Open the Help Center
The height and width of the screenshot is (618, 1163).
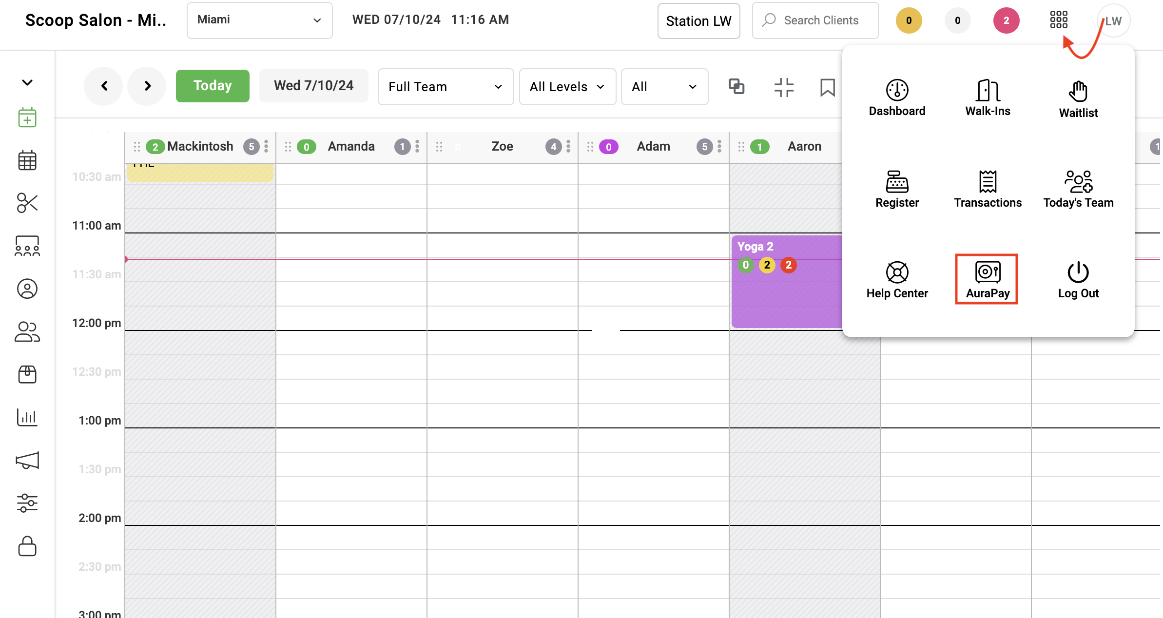897,280
